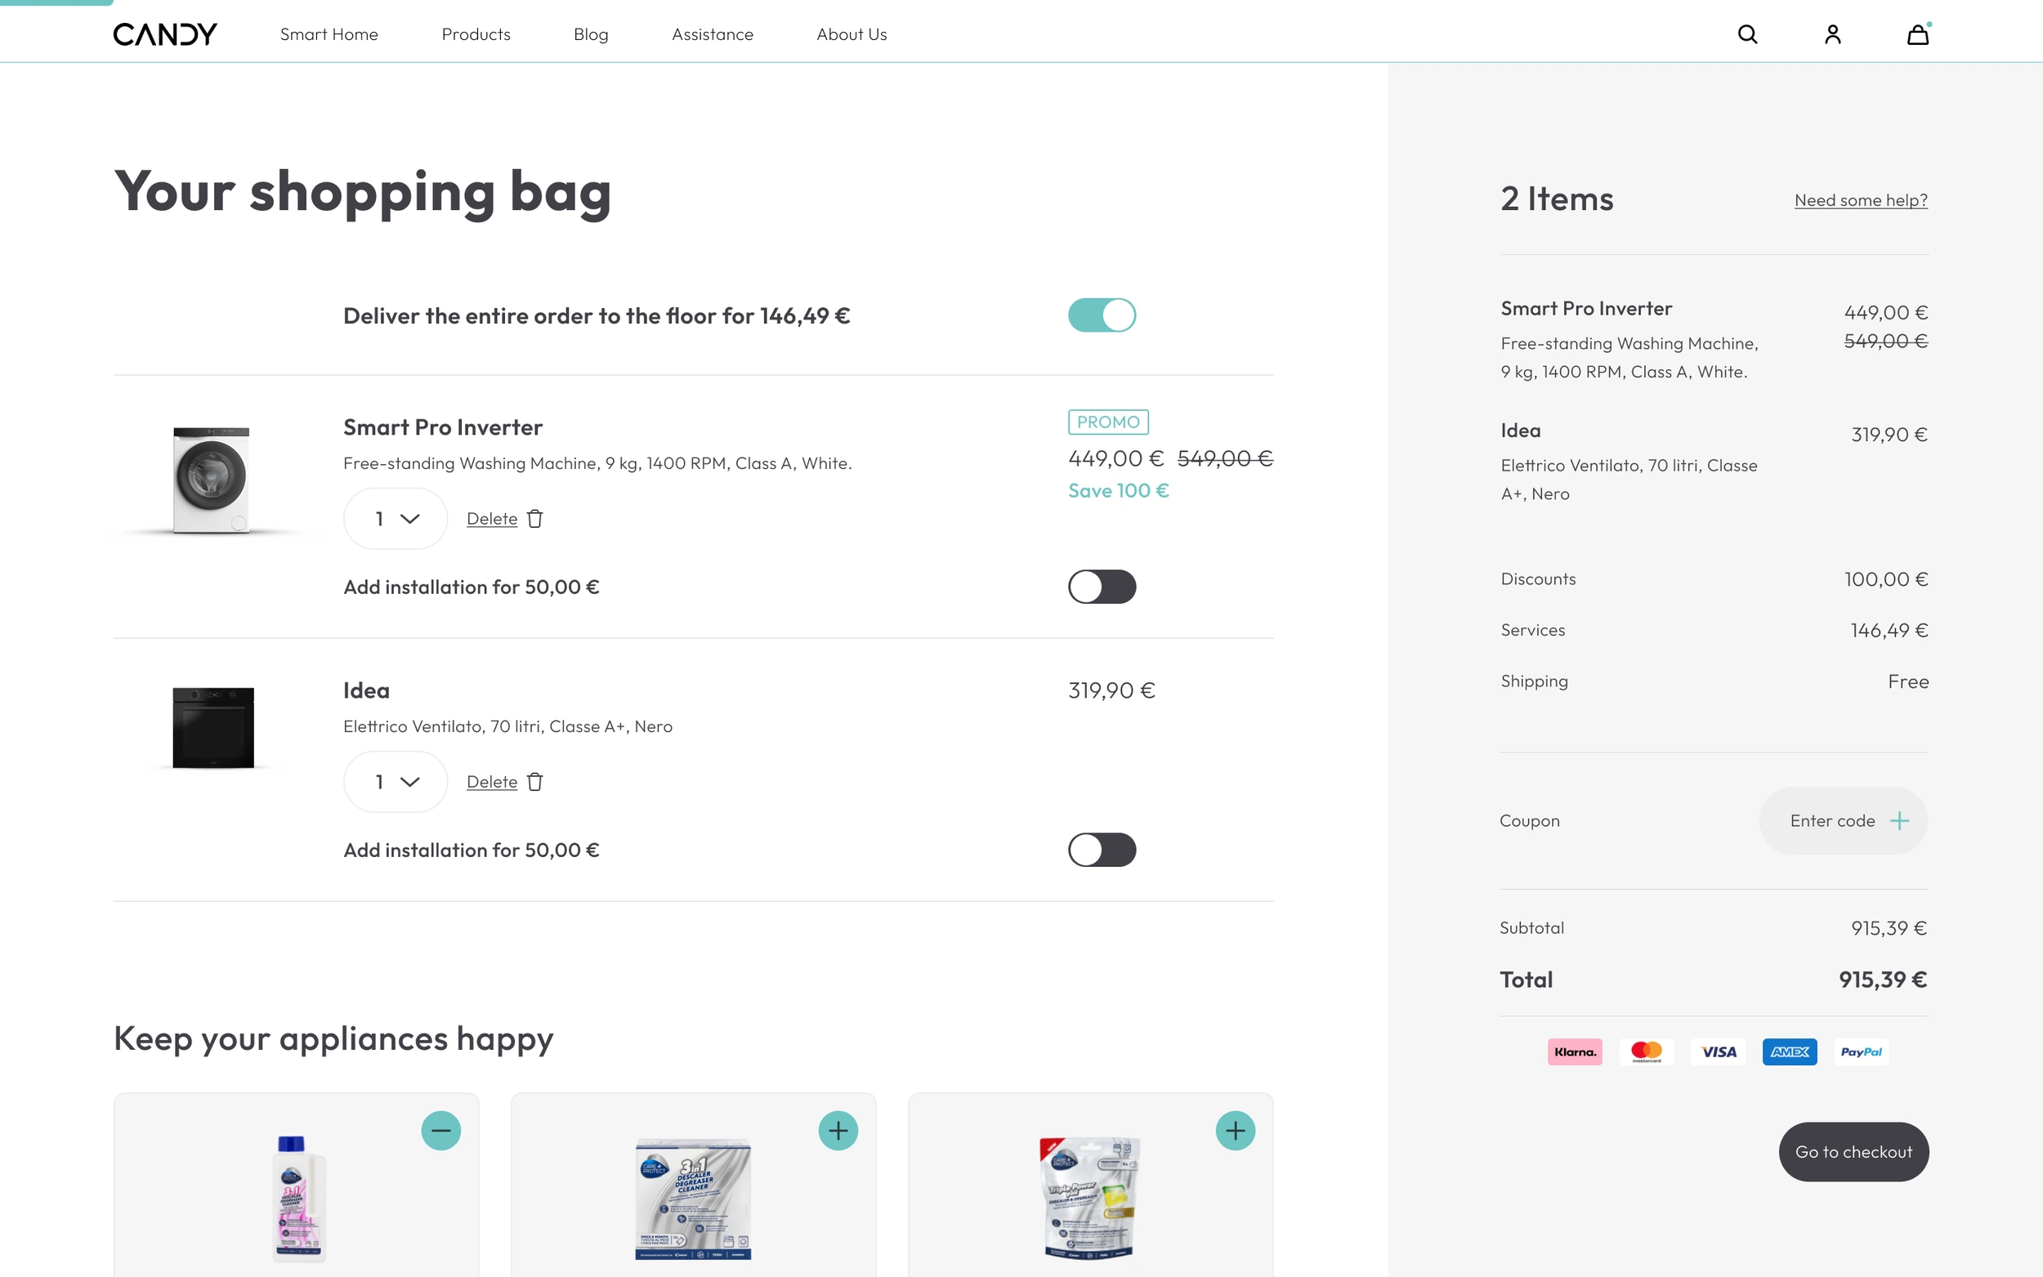Screen dimensions: 2043x1277
Task: Click the Triple Power pouch image
Action: coord(1089,1199)
